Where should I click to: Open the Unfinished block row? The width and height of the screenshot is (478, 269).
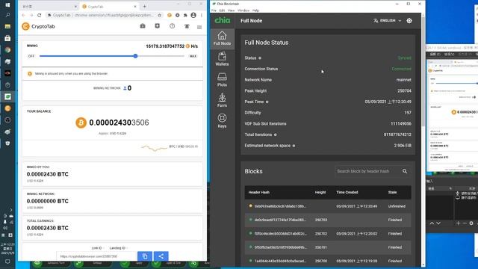328,206
